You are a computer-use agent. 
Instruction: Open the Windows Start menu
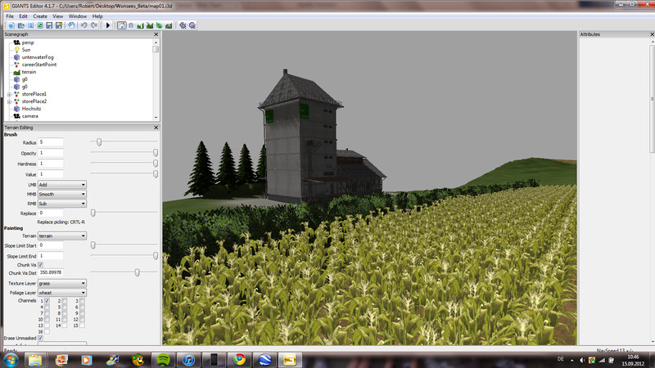pyautogui.click(x=11, y=360)
